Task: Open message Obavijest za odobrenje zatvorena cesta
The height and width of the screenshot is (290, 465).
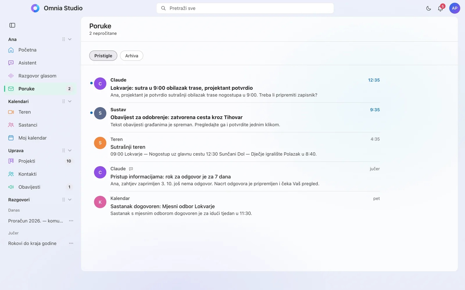Action: tap(235, 117)
